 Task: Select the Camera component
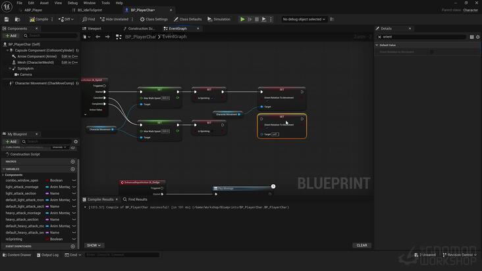tap(26, 74)
